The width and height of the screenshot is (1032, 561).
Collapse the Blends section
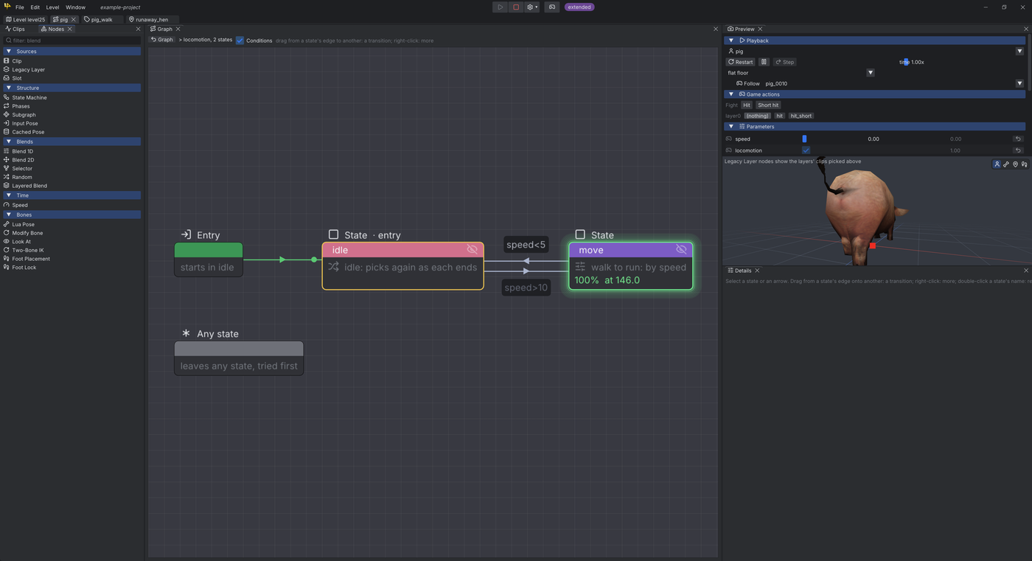(x=8, y=142)
